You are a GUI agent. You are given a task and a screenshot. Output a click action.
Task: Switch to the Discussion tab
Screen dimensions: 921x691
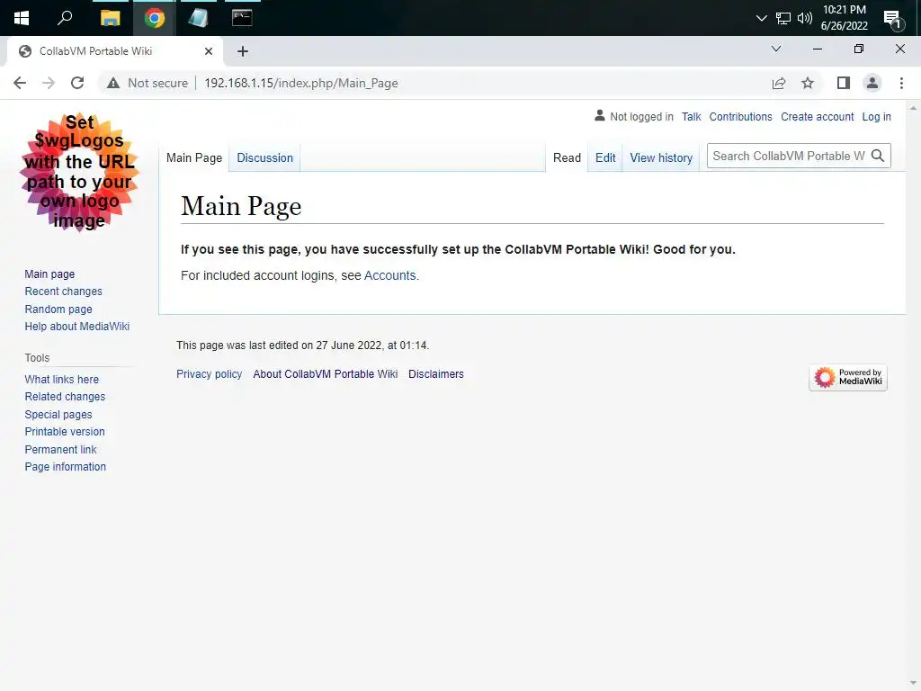264,157
